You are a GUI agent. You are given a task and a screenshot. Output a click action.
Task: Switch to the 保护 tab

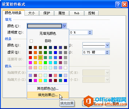(x=47, y=13)
